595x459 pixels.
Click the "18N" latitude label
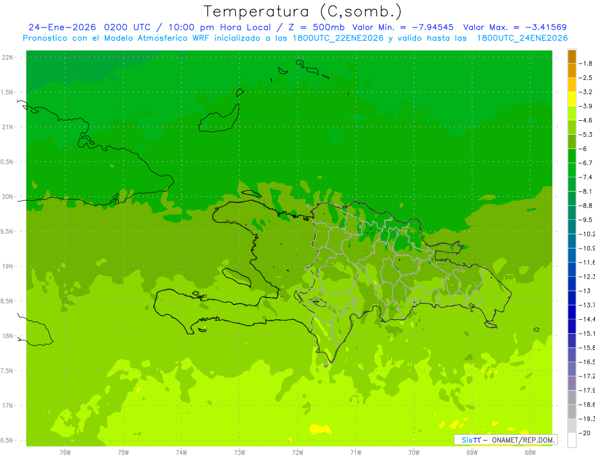click(x=8, y=336)
